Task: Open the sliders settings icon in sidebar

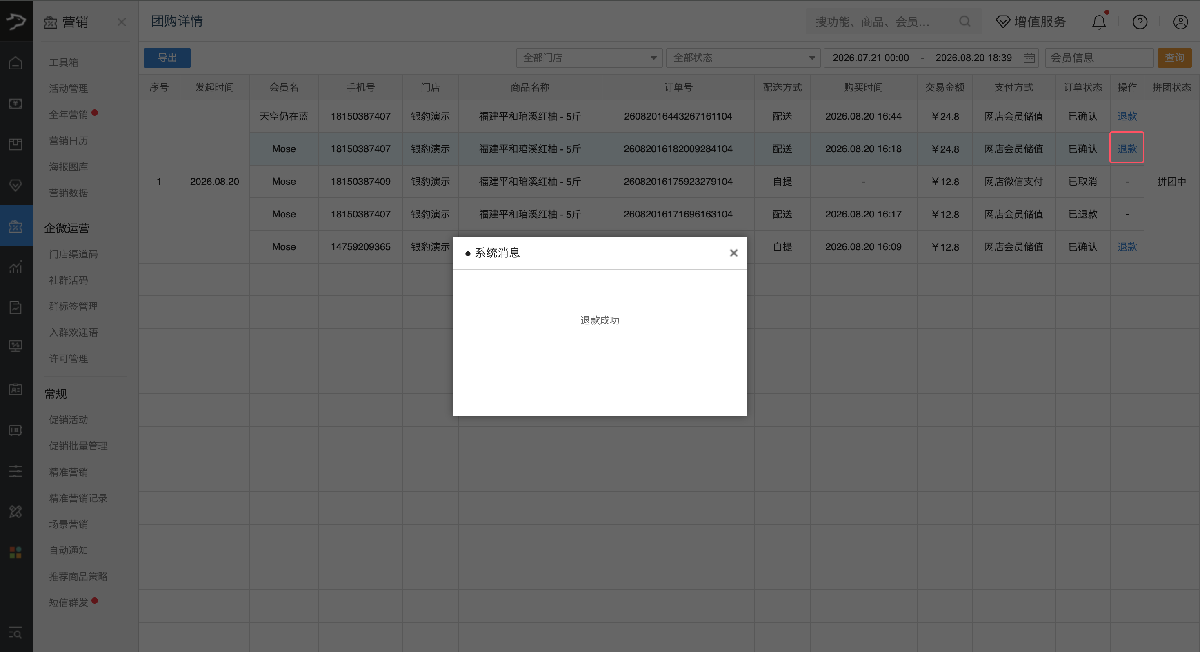Action: point(16,471)
